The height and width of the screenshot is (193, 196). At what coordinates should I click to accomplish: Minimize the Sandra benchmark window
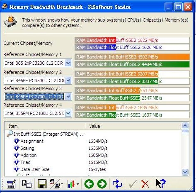coord(168,7)
